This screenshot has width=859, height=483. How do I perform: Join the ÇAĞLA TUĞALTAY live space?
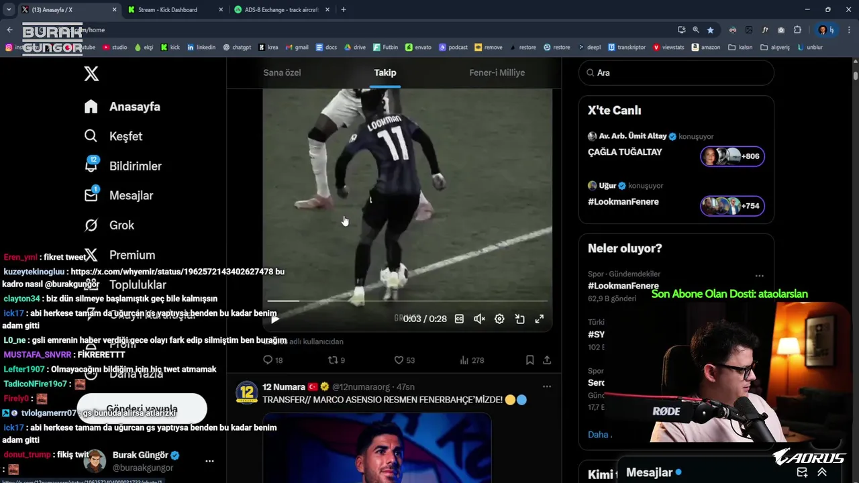click(625, 152)
